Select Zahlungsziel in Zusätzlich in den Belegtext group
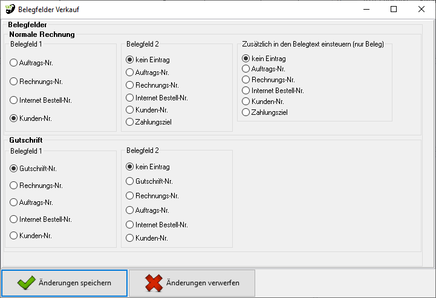This screenshot has width=436, height=298. click(x=246, y=112)
